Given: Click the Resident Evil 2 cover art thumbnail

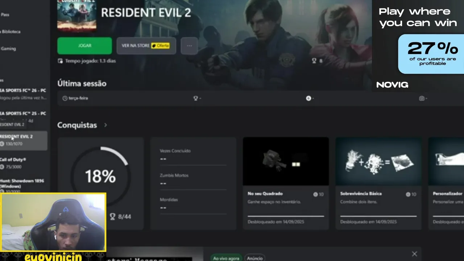Looking at the screenshot, I should pos(77,16).
